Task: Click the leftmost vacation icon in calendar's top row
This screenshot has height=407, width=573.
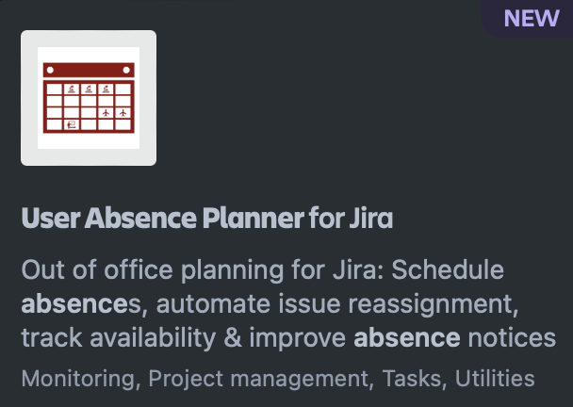Action: [x=71, y=90]
